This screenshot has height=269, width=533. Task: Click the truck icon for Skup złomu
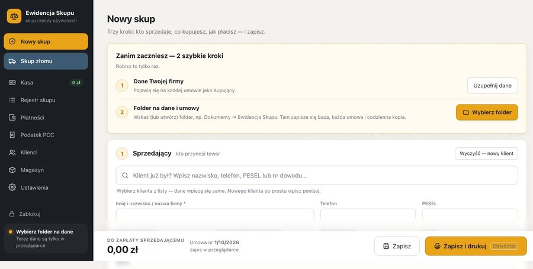click(12, 61)
